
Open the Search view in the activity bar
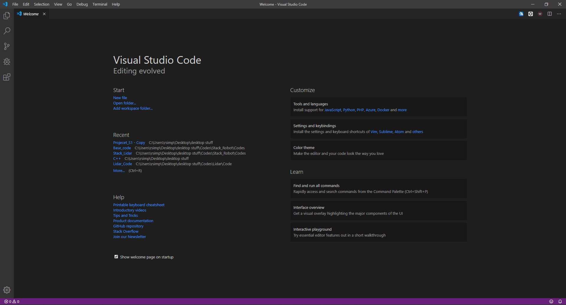click(x=7, y=31)
